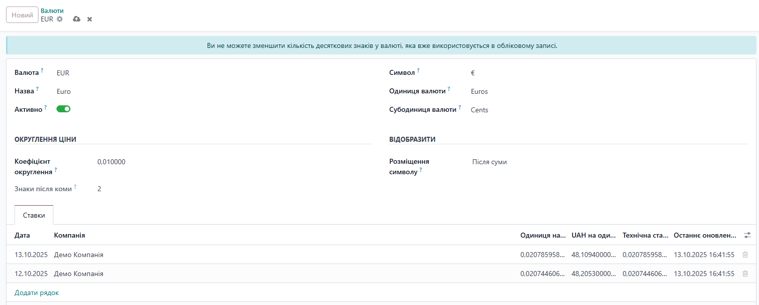Click the Валюти breadcrumb link

52,10
